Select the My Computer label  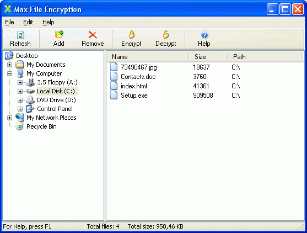pyautogui.click(x=44, y=73)
